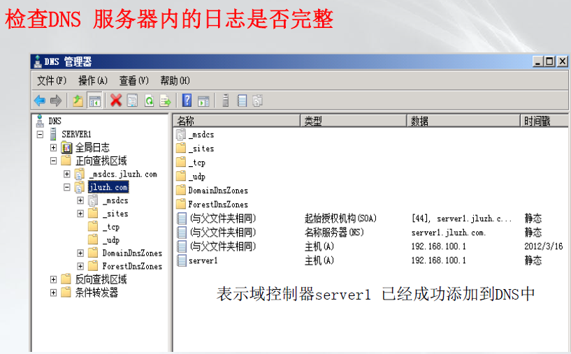Click the DNS Manager title bar icon
Viewport: 571px width, 354px height.
click(38, 61)
